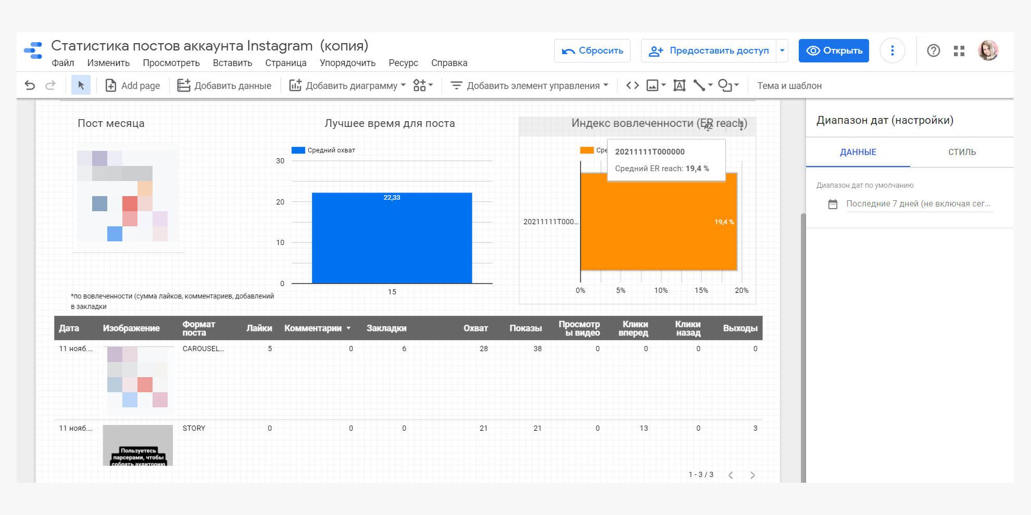Click the undo arrow icon
The height and width of the screenshot is (515, 1031).
point(30,85)
